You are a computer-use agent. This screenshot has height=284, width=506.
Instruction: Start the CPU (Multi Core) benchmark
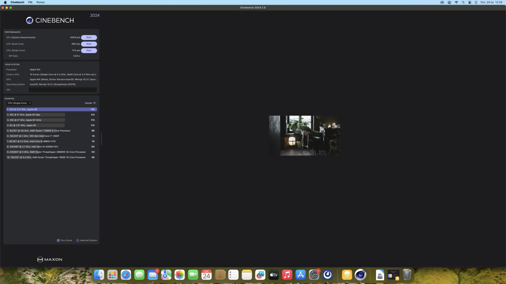(x=89, y=44)
